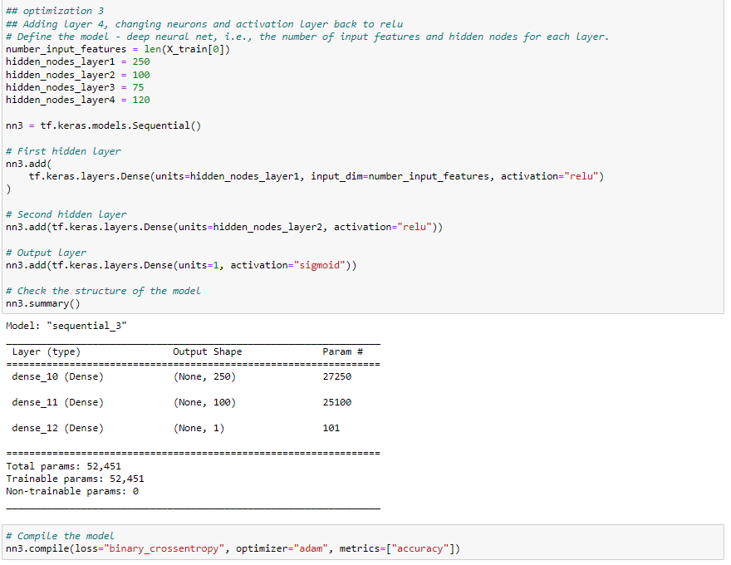
Task: Click the "Layer (type)" column header
Action: [47, 352]
